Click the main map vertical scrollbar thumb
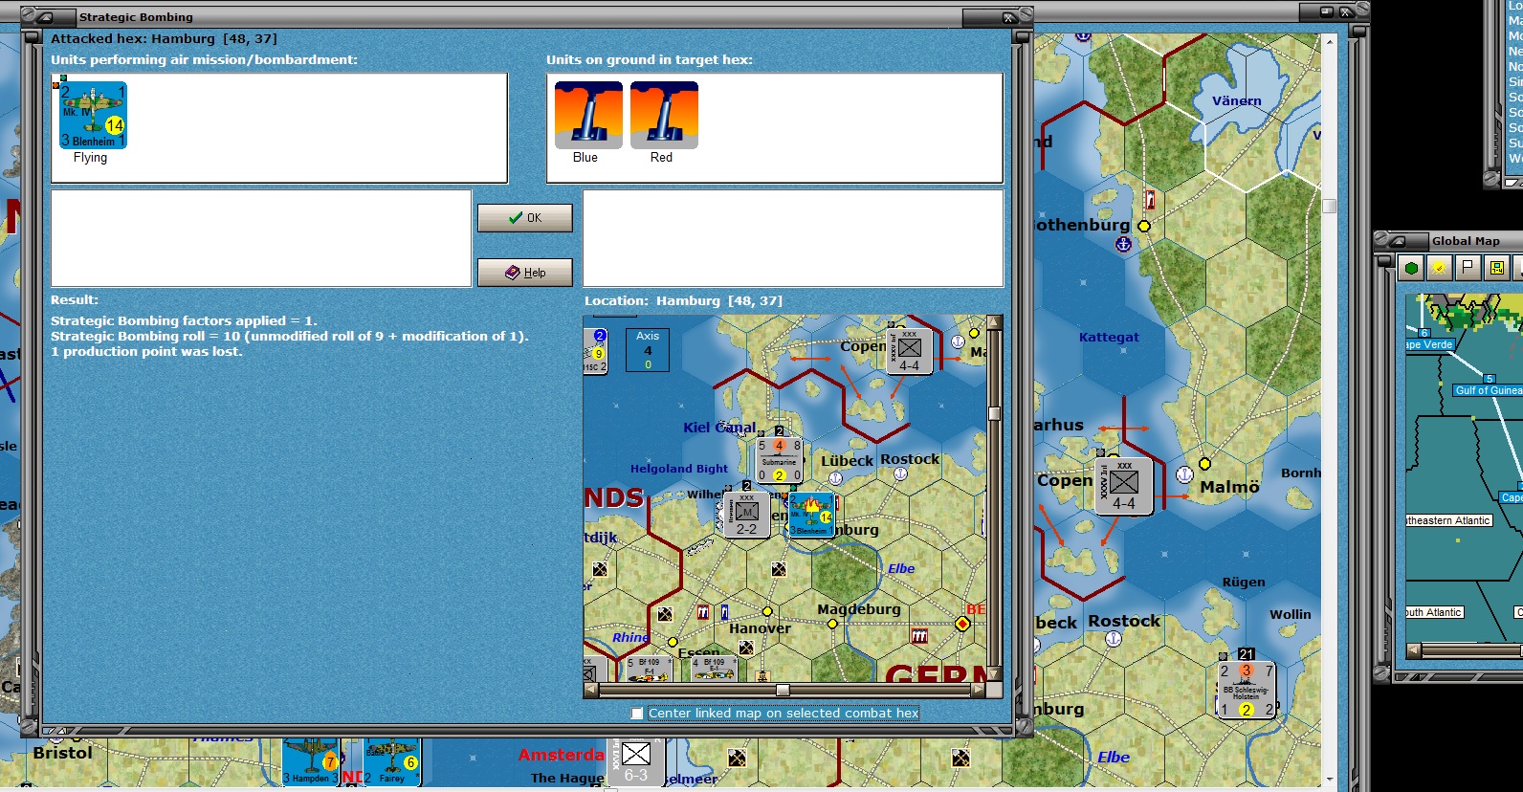 pos(1329,206)
